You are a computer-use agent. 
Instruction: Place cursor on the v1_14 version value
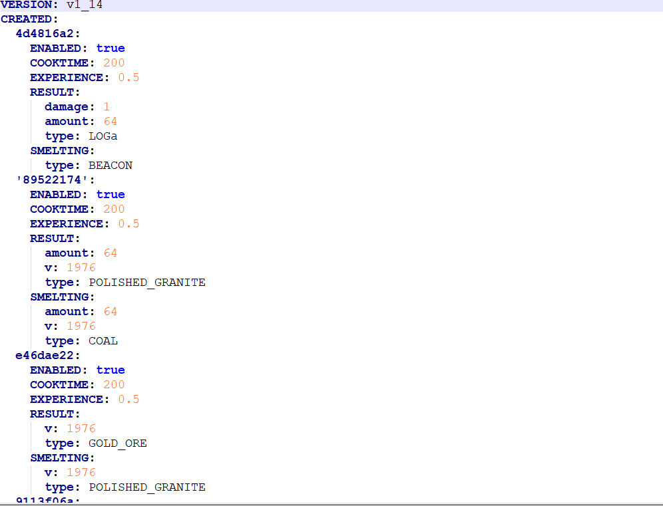click(85, 5)
